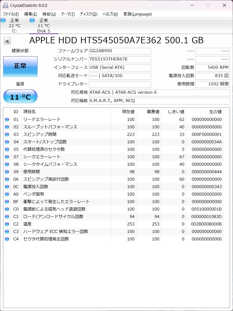Click the 5400 RPM rotation field
The width and height of the screenshot is (233, 311).
pyautogui.click(x=213, y=68)
